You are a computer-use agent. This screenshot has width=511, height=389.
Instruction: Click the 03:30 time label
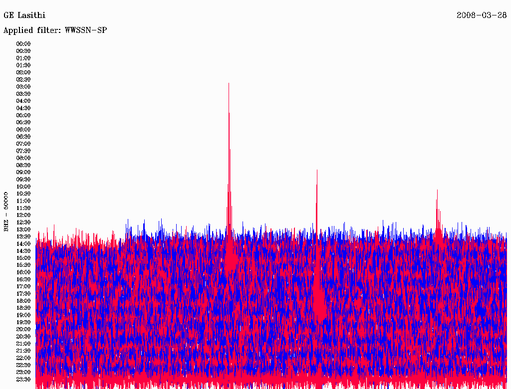click(x=23, y=94)
